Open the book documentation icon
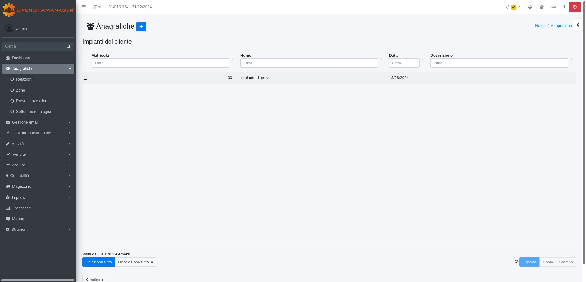The image size is (586, 282). 542,7
